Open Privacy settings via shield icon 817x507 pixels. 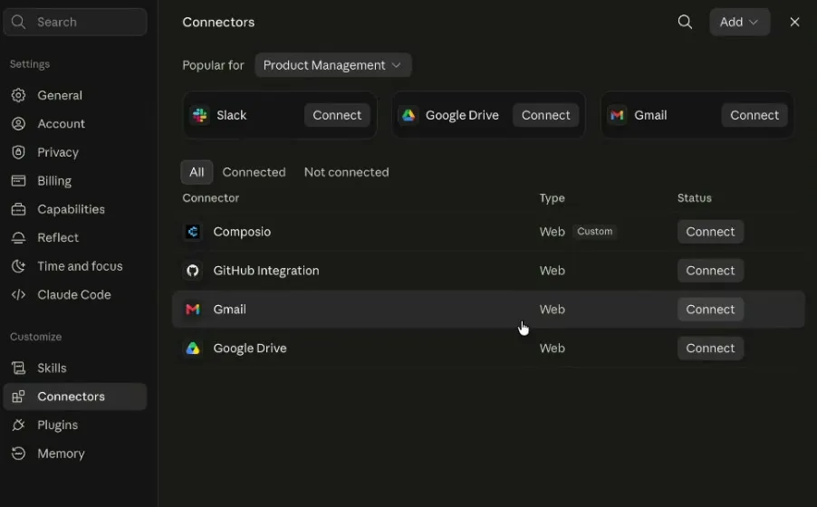point(18,152)
